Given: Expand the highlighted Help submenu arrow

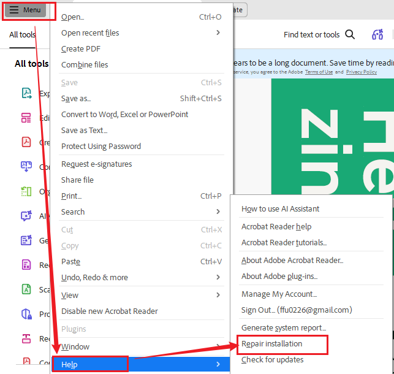Looking at the screenshot, I should point(218,364).
